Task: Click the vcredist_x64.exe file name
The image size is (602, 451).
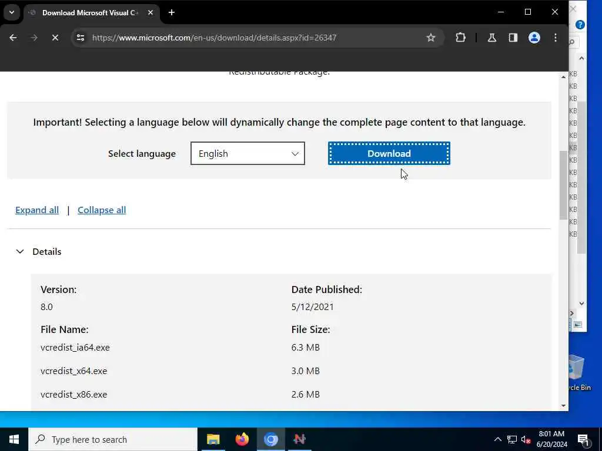Action: (73, 371)
